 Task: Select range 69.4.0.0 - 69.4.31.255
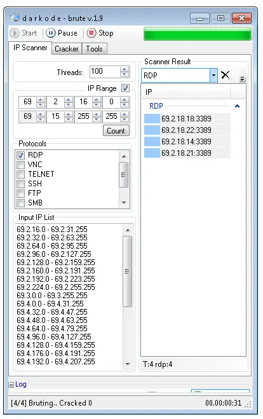tap(50, 304)
